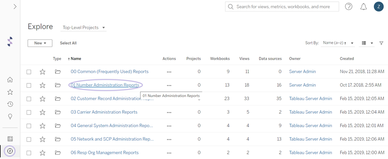
Task: Check the 06 Resp Org Management row checkbox
Action: (29, 153)
